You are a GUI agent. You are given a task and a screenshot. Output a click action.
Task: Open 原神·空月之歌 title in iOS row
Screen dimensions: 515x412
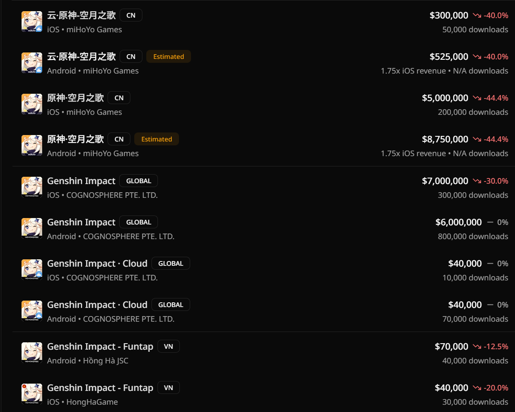click(x=76, y=98)
